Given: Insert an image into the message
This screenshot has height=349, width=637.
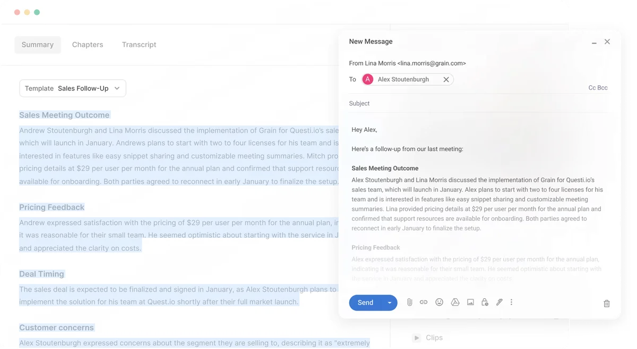Looking at the screenshot, I should click(470, 302).
